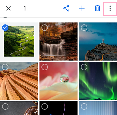Open the three-dot more options menu
117x115 pixels.
(110, 8)
